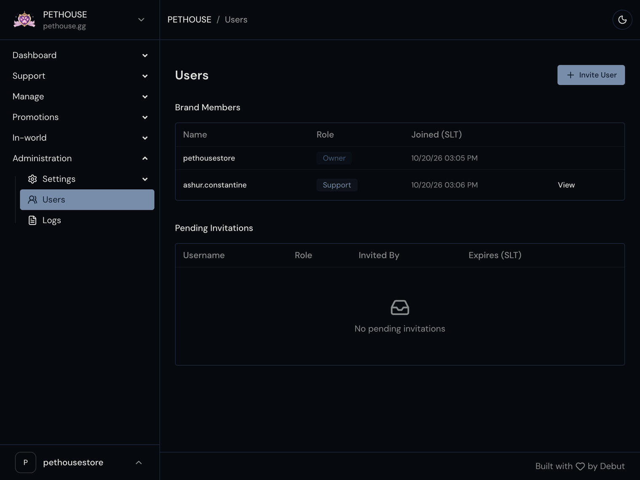Screen dimensions: 640x480
Task: Click the Support role badge
Action: [337, 185]
